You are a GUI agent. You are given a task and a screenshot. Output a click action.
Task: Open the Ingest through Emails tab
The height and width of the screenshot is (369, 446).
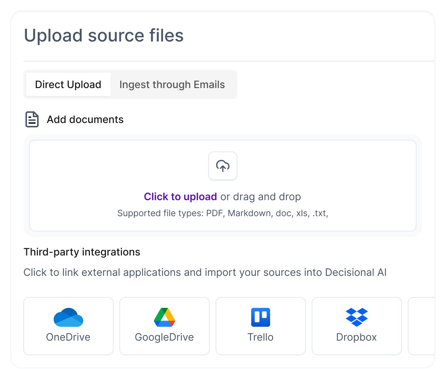172,84
